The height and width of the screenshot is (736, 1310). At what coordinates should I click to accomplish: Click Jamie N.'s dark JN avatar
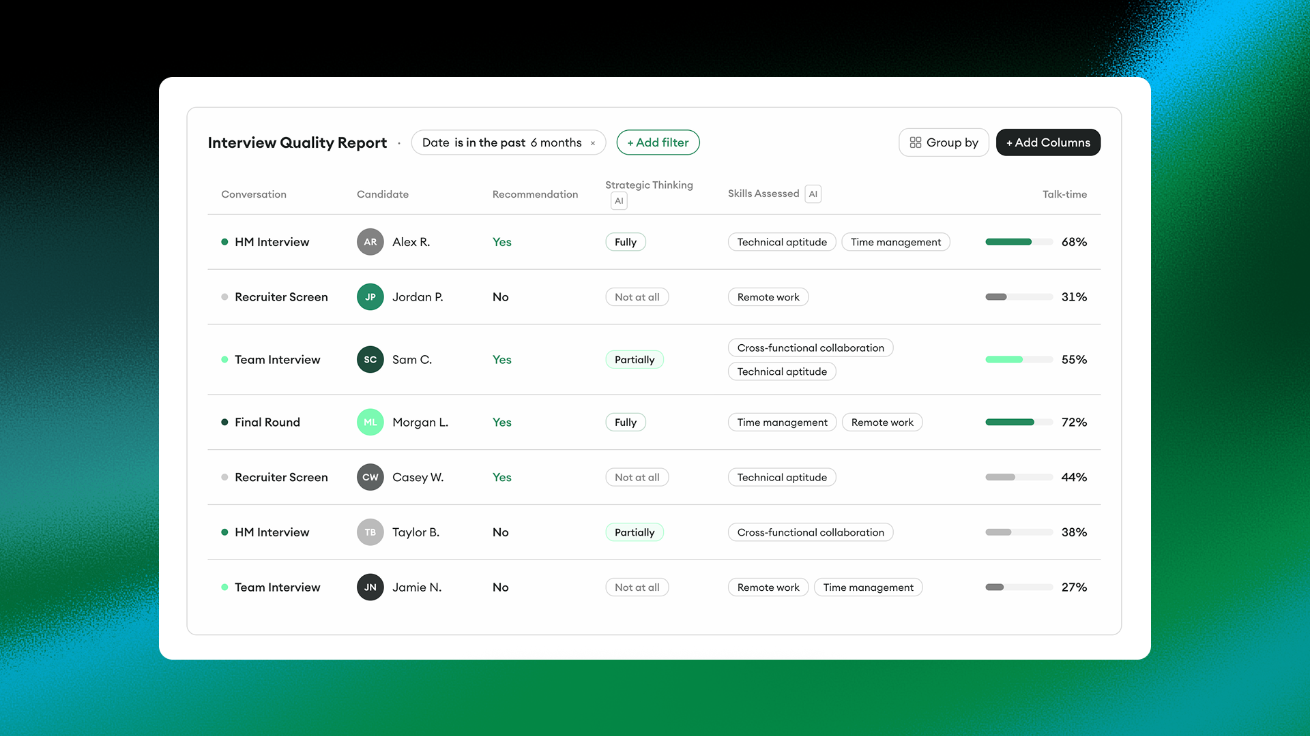pyautogui.click(x=370, y=587)
